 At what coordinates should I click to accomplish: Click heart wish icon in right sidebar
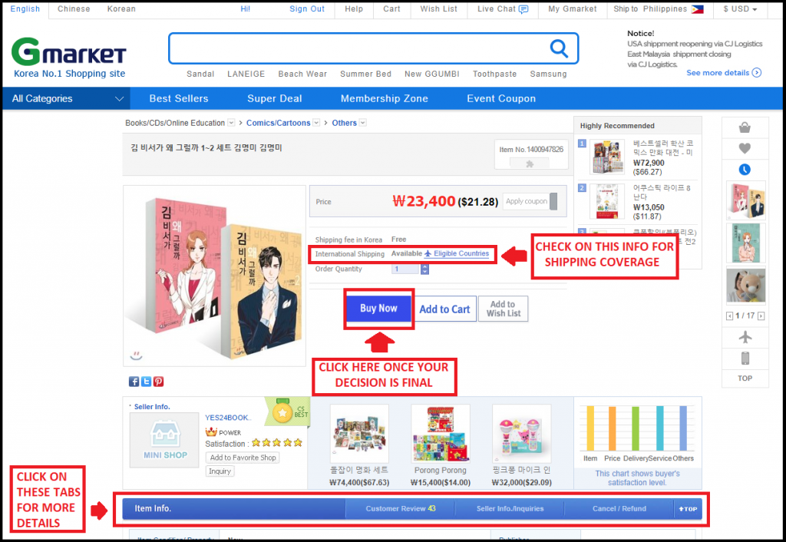point(745,148)
